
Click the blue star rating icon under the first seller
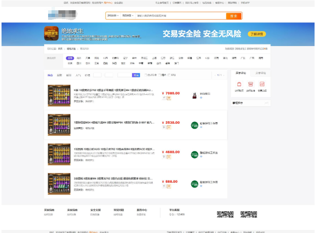[201, 98]
